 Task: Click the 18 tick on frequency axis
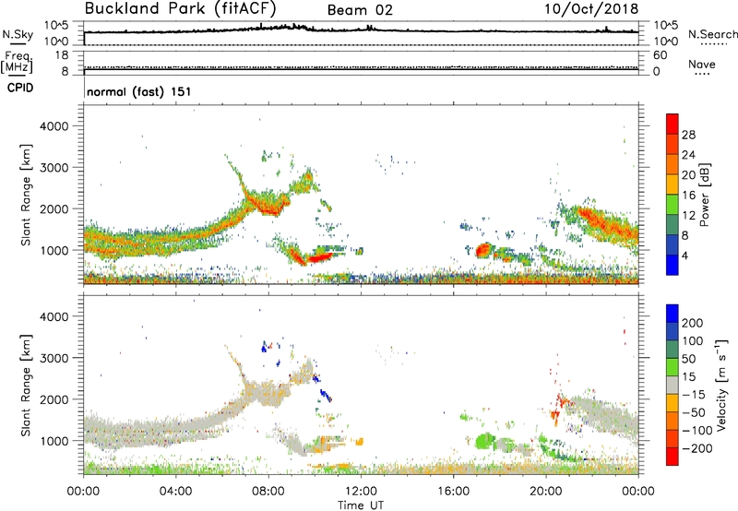point(62,55)
